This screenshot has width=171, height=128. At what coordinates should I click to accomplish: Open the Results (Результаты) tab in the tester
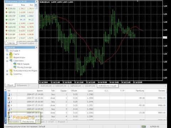pos(28,122)
